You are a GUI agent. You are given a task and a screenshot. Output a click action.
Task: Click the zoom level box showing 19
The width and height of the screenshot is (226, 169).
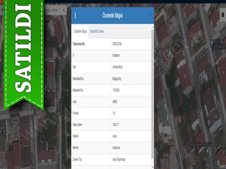click(63, 10)
